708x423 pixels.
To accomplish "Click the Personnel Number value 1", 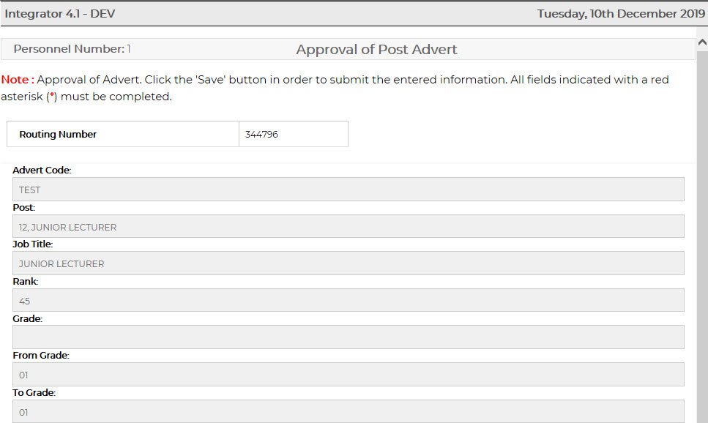I will [129, 49].
